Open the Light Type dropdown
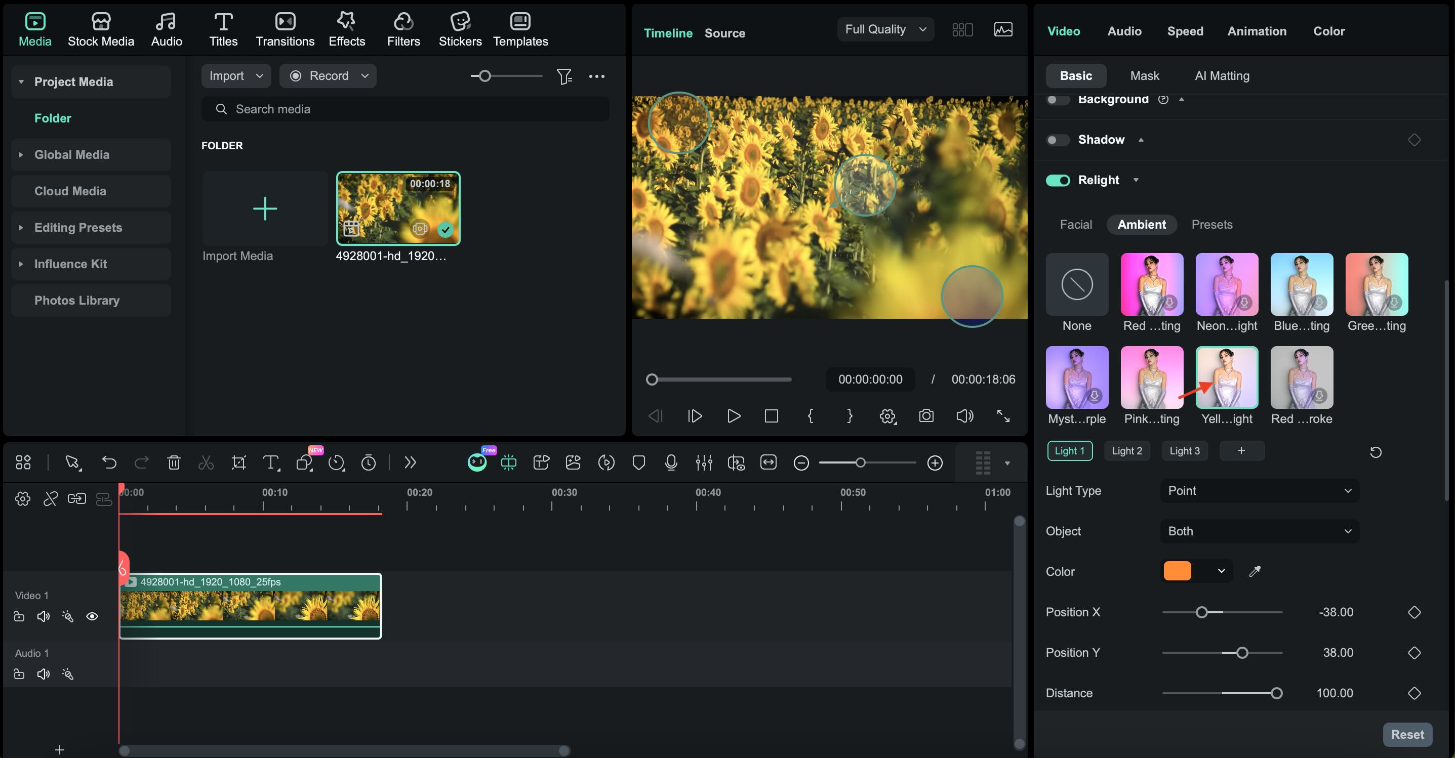The height and width of the screenshot is (758, 1455). pyautogui.click(x=1259, y=490)
